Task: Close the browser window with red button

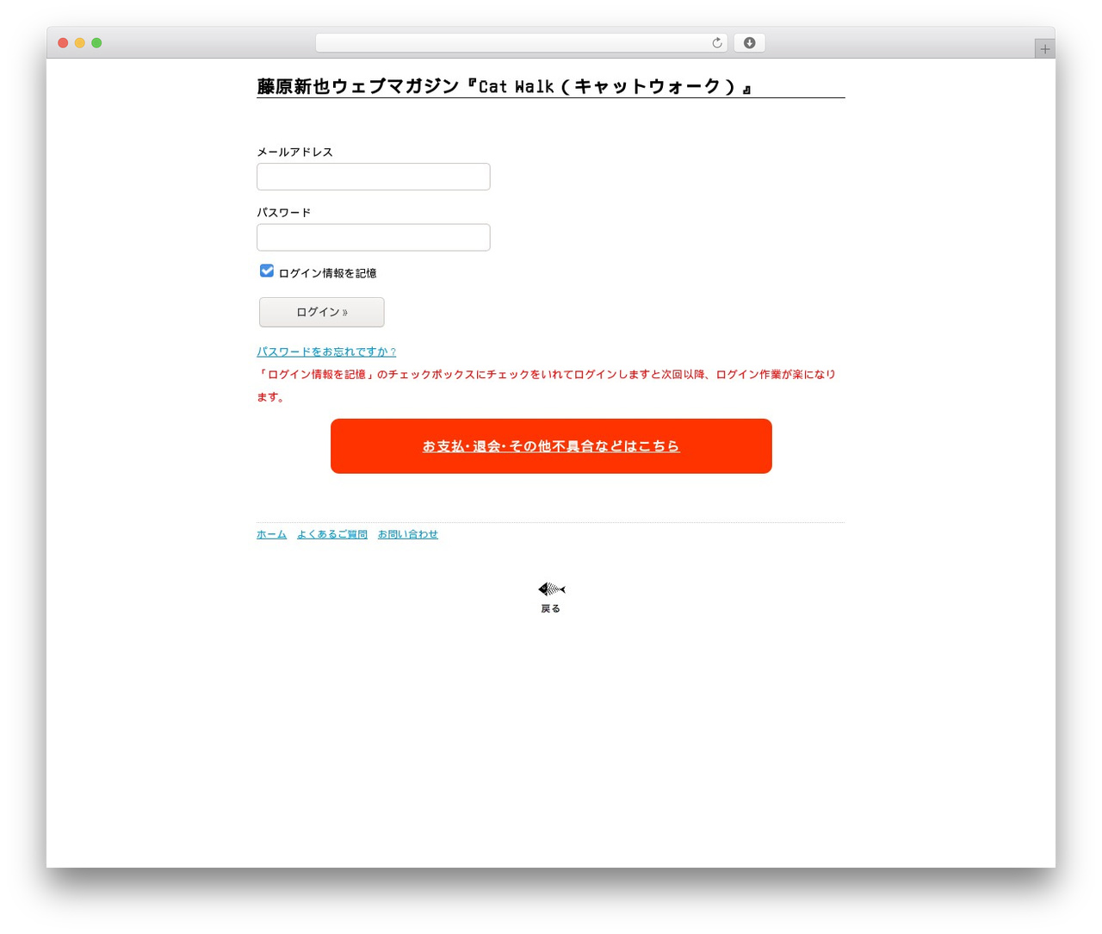Action: point(63,43)
